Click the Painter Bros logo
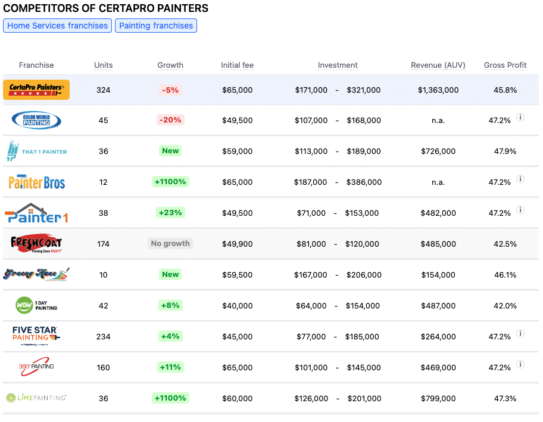The width and height of the screenshot is (543, 422). (x=37, y=182)
